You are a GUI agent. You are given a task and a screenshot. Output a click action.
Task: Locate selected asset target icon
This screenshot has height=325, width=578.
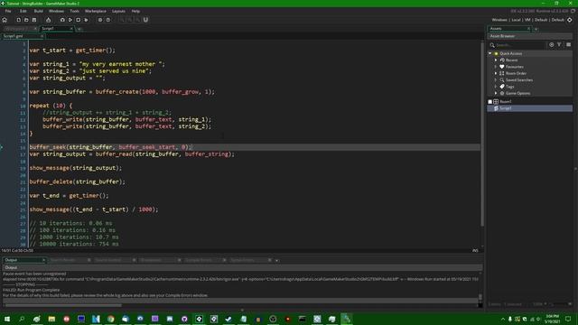point(552,44)
